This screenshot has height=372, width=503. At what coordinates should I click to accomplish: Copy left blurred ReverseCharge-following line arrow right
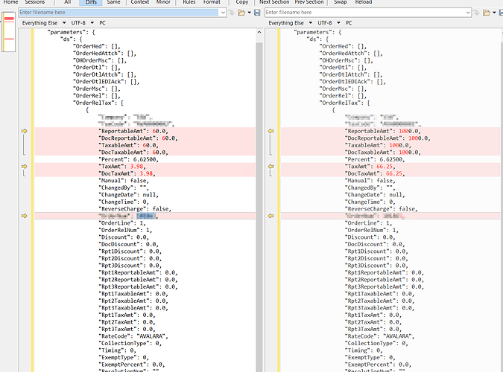click(x=25, y=216)
